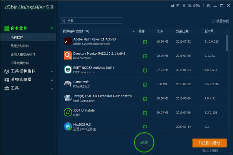Click the 强力卸载 text button
This screenshot has height=155, width=233.
194,6
